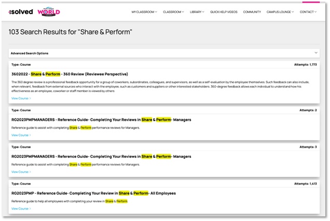Open the RG2023PMPMANAGERS title with Attempts: 2

(x=101, y=120)
